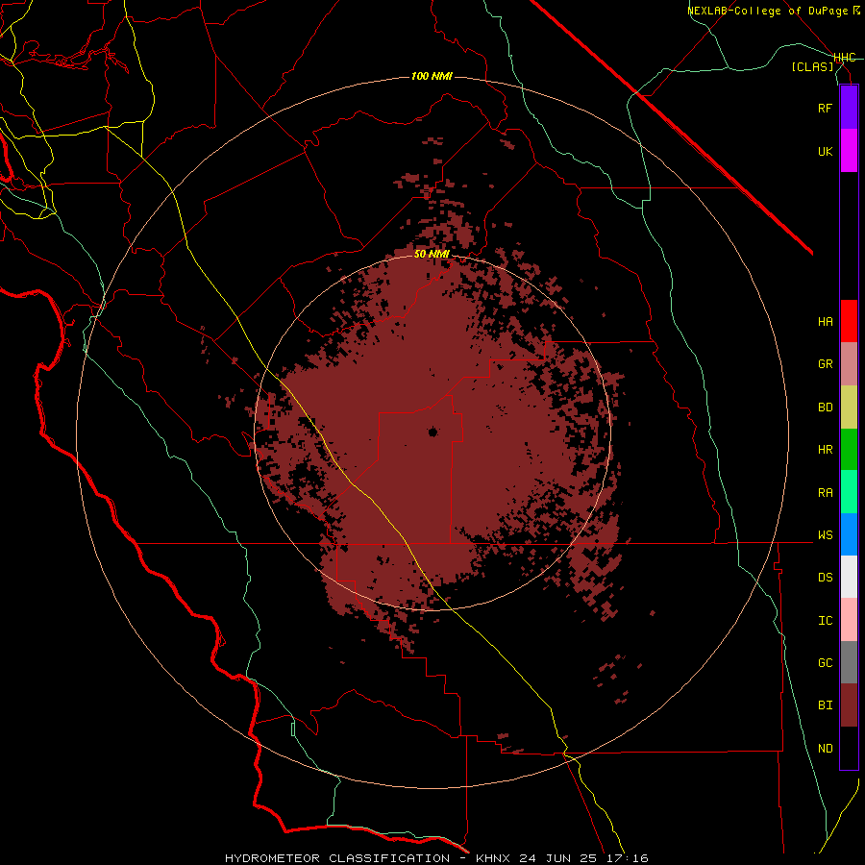Screen dimensions: 865x865
Task: Select the GC gray legend swatch
Action: [x=849, y=662]
